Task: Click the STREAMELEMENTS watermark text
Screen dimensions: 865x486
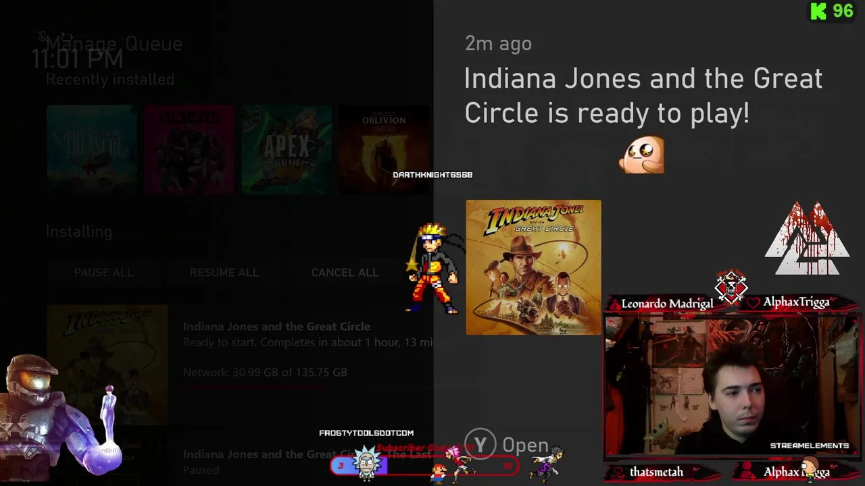Action: coord(810,446)
